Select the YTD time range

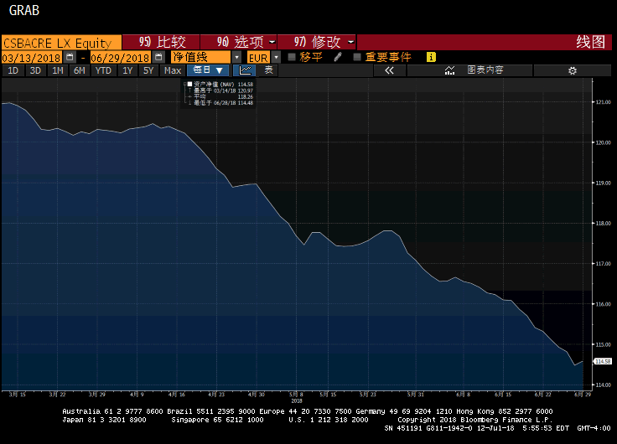(103, 70)
